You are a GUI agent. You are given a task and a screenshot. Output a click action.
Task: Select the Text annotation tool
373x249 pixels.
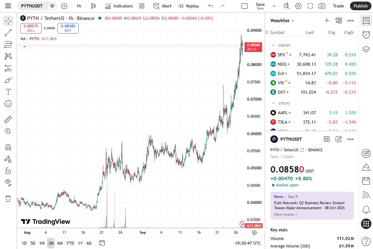(8, 92)
